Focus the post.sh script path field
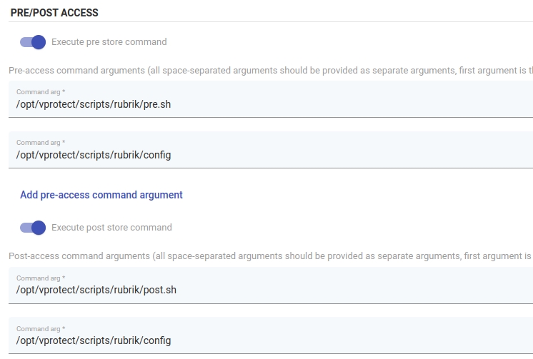This screenshot has height=359, width=533. click(x=96, y=290)
